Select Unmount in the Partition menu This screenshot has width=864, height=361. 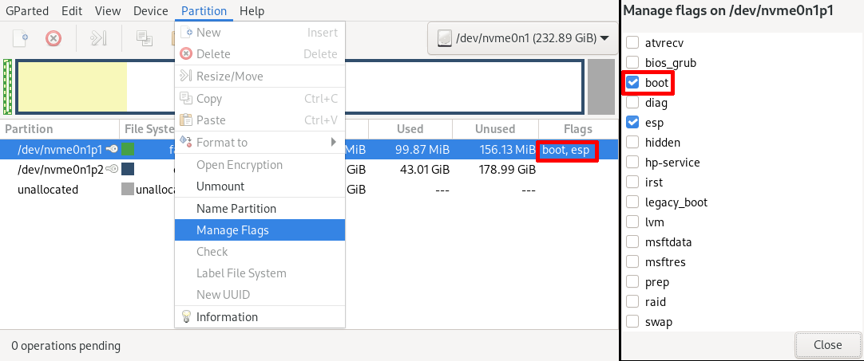(220, 186)
